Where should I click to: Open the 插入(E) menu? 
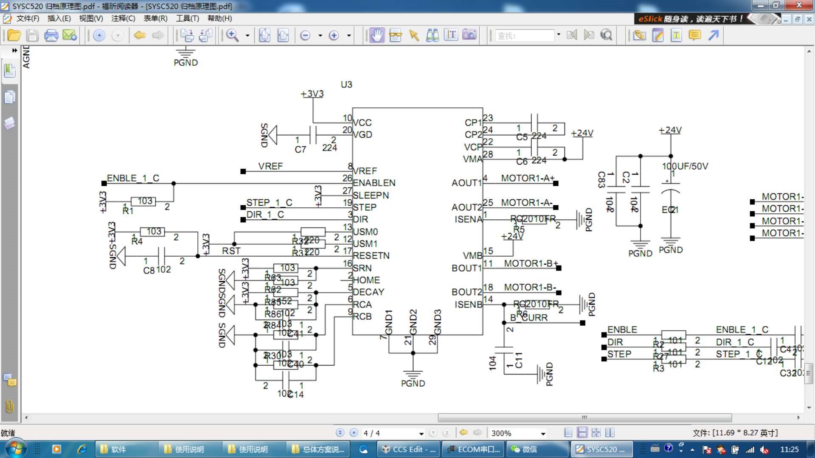point(59,18)
